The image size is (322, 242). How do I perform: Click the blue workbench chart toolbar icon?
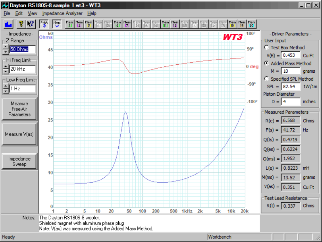point(9,24)
